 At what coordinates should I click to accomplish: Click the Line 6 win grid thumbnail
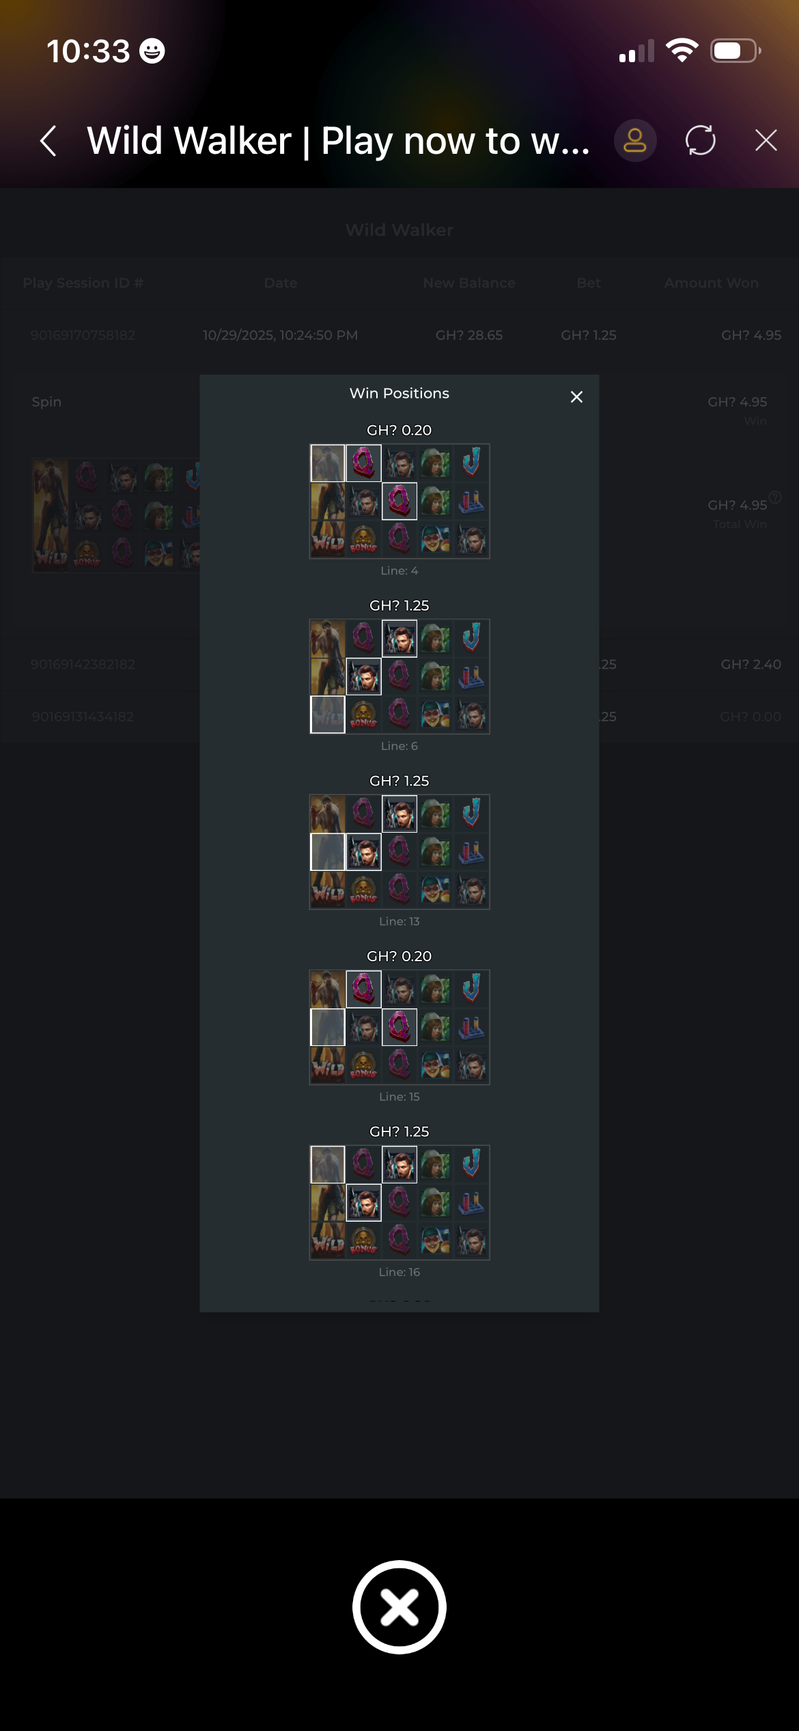tap(399, 676)
